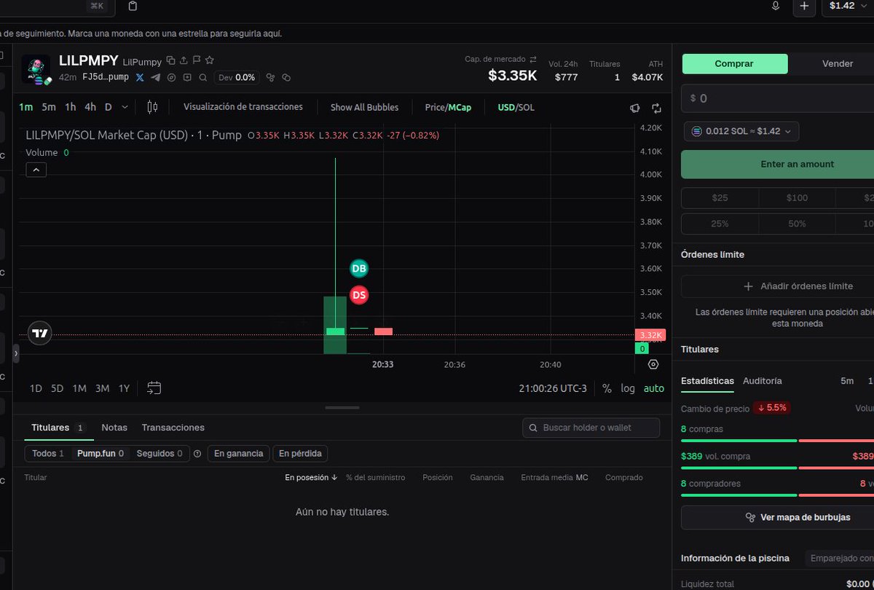Focus Buscar holder o wallet search field
Viewport: 874px width, 590px height.
point(591,428)
